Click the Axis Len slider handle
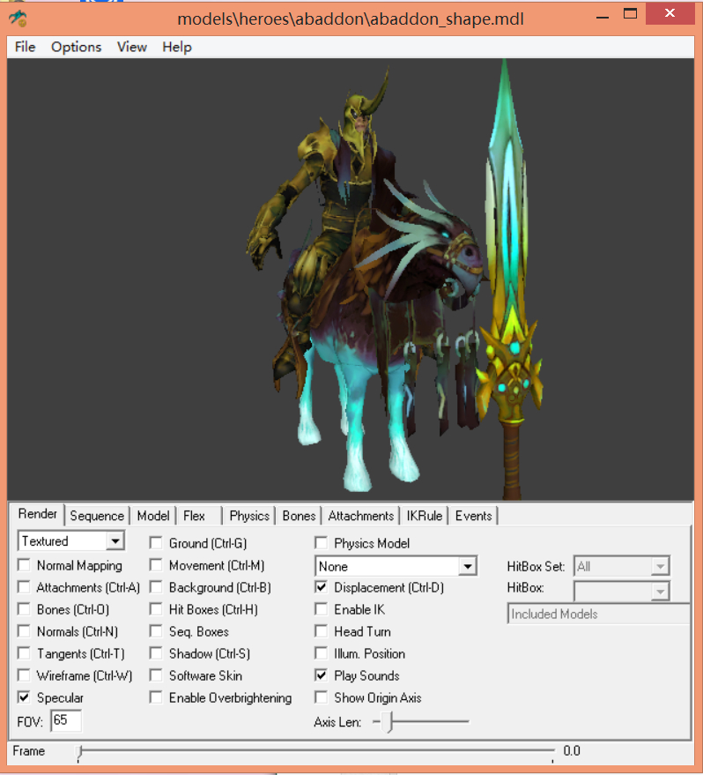The height and width of the screenshot is (775, 703). click(x=388, y=722)
